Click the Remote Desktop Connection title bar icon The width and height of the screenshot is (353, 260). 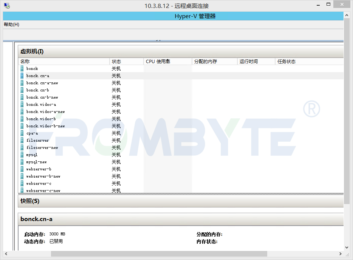pos(7,6)
